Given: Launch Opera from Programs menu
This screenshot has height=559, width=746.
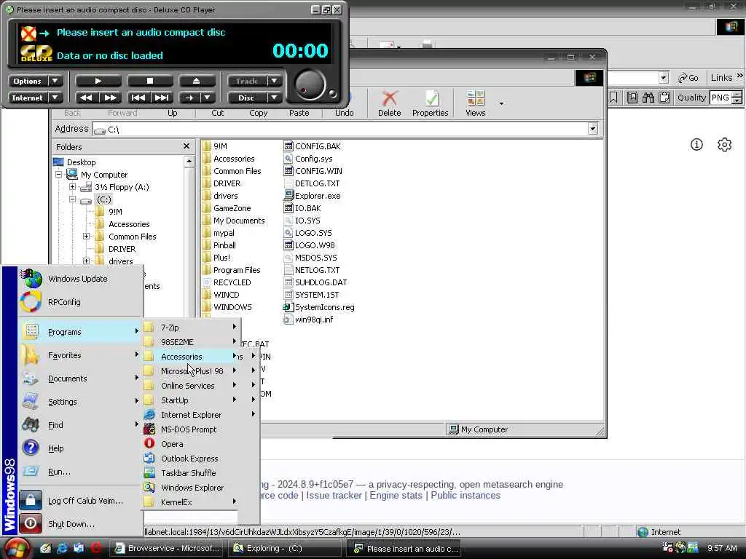Looking at the screenshot, I should click(x=192, y=444).
